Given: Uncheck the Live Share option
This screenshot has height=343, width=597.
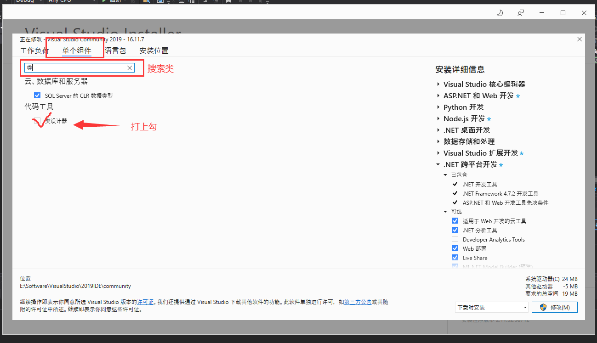Looking at the screenshot, I should click(x=455, y=258).
